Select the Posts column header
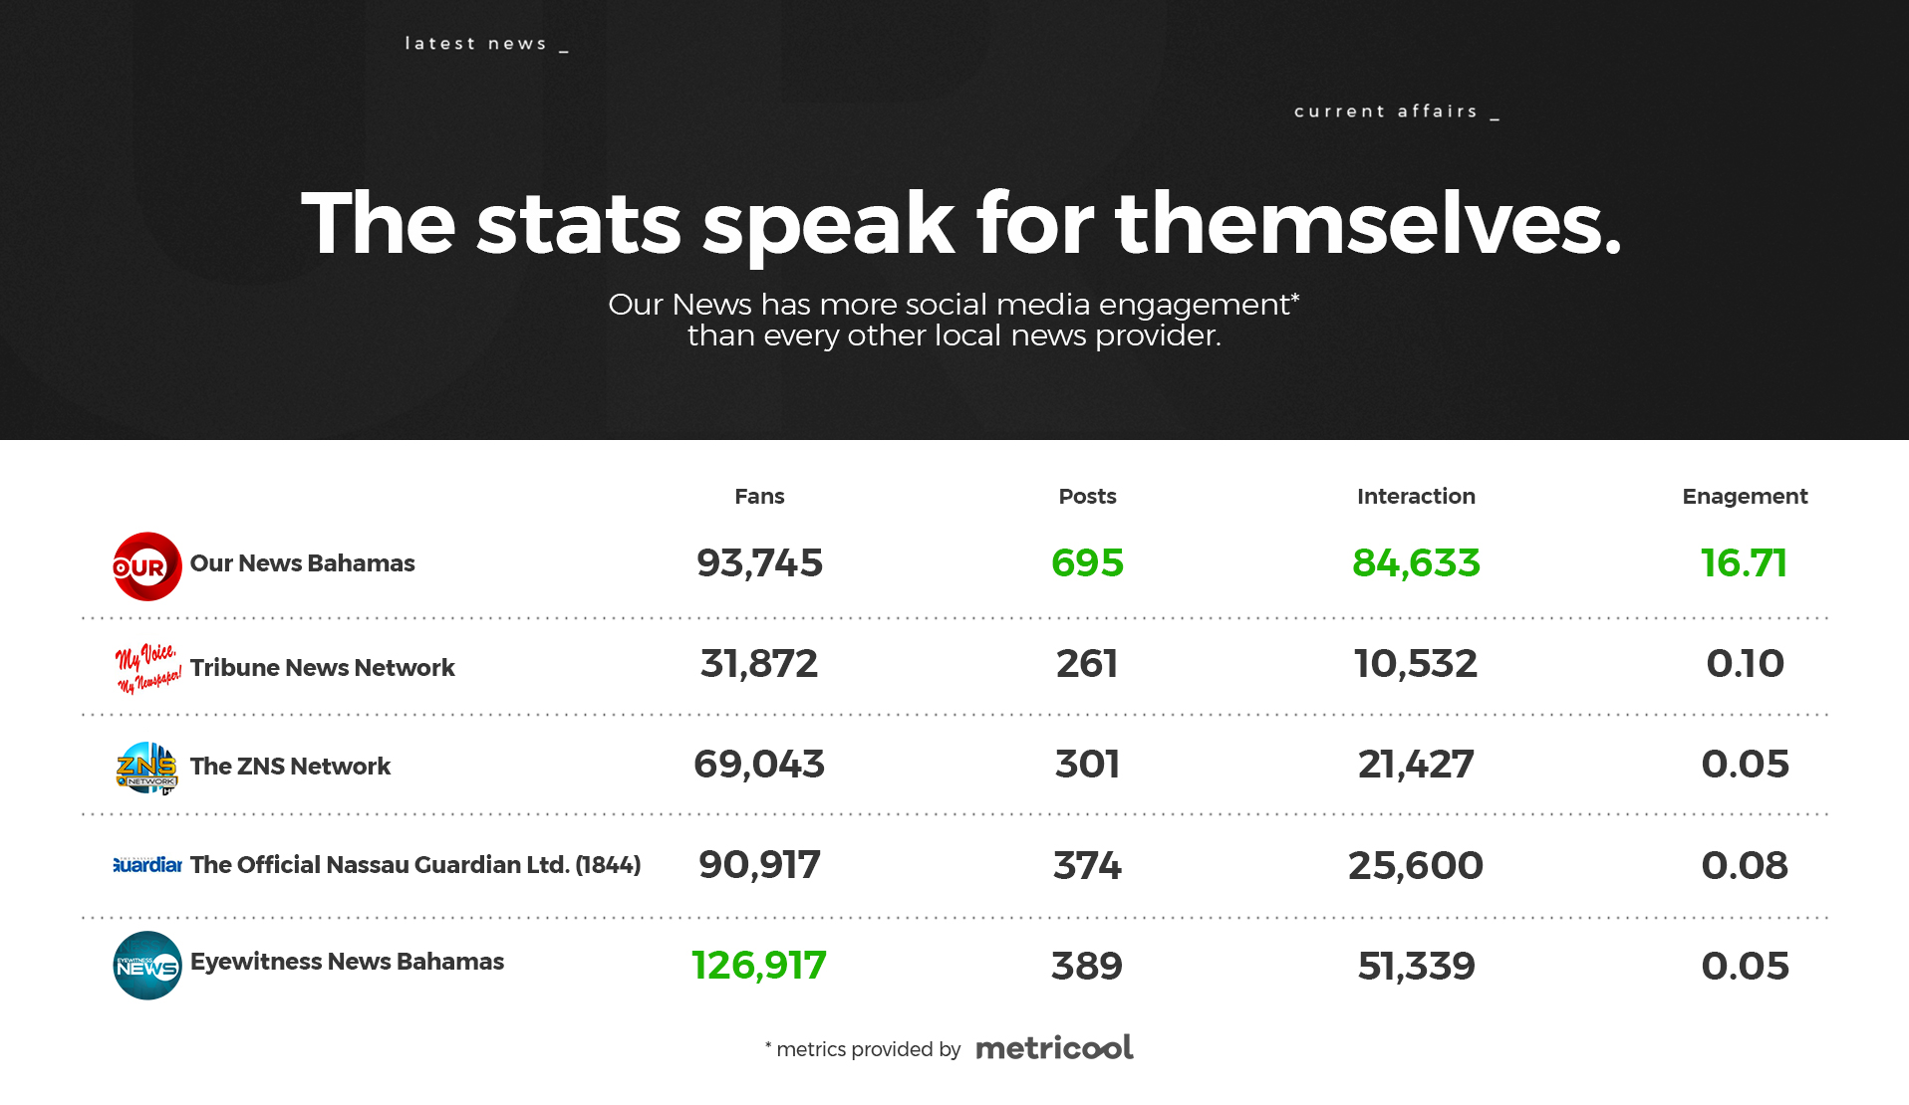This screenshot has height=1105, width=1909. click(x=1087, y=497)
